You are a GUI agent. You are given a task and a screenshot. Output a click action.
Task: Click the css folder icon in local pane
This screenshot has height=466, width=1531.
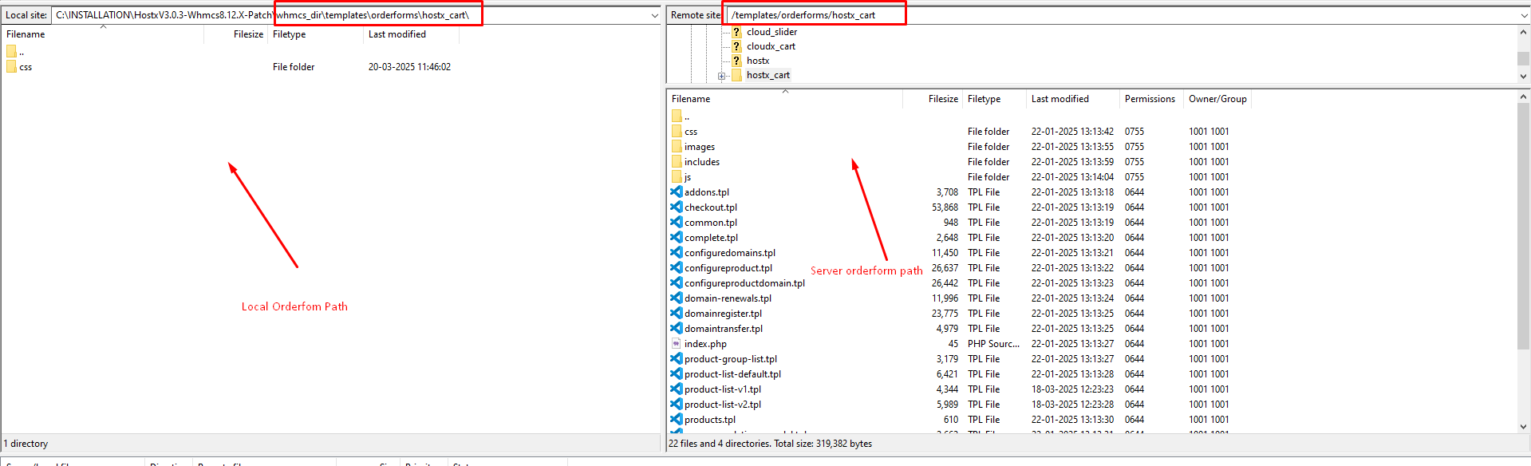(11, 67)
